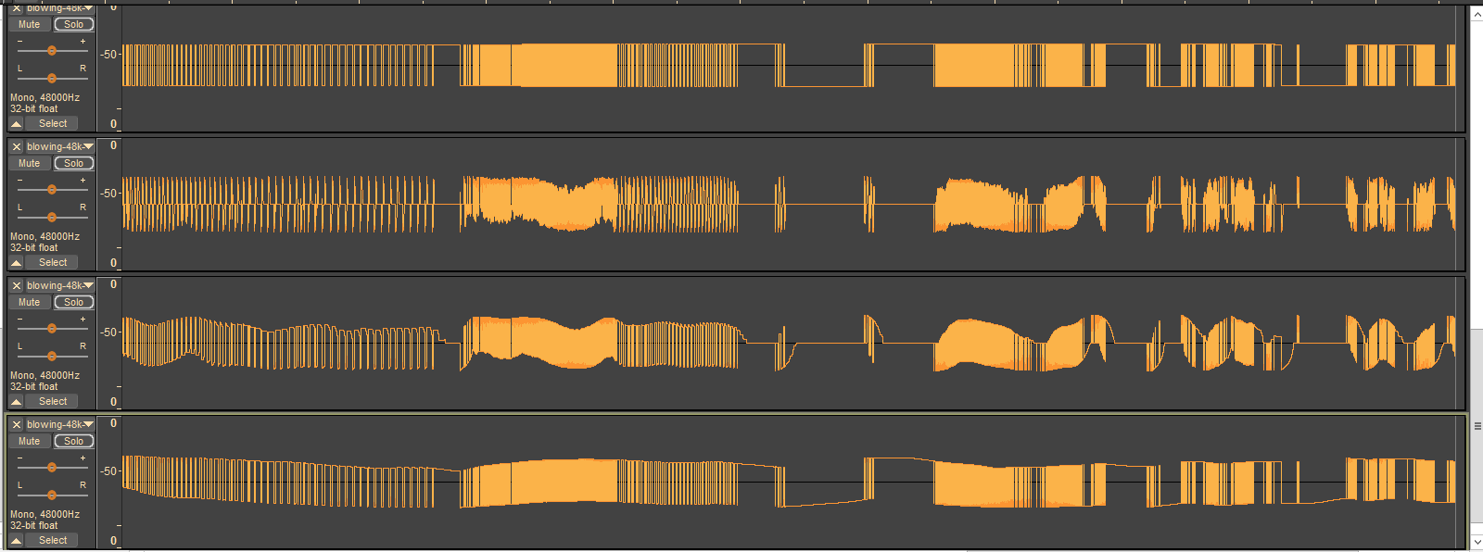Solo the second track
This screenshot has width=1483, height=552.
click(x=74, y=163)
